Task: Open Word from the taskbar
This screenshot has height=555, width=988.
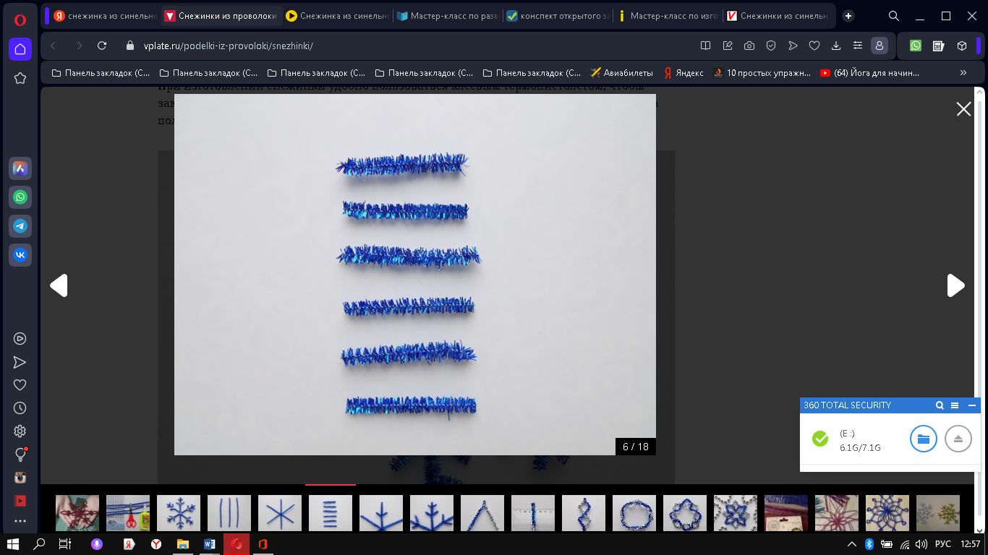Action: 210,543
